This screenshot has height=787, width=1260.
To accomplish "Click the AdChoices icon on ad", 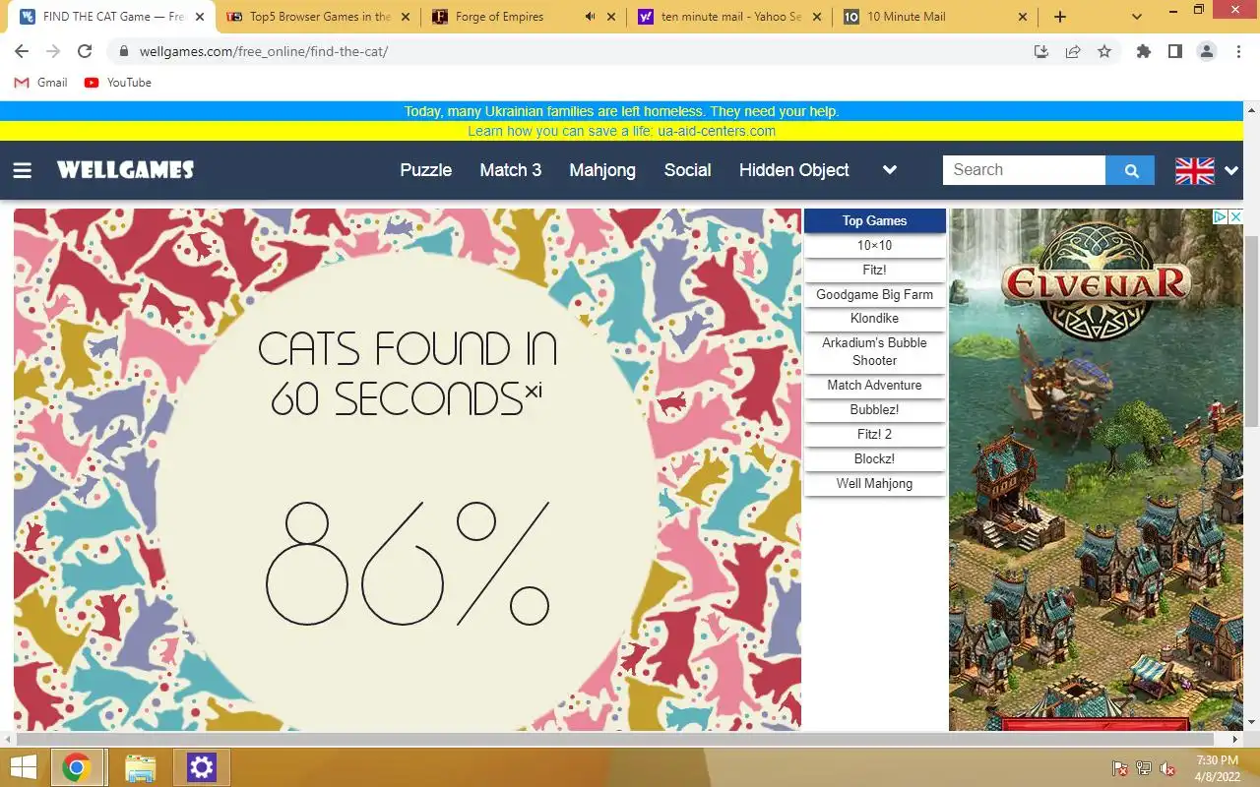I will (x=1219, y=216).
